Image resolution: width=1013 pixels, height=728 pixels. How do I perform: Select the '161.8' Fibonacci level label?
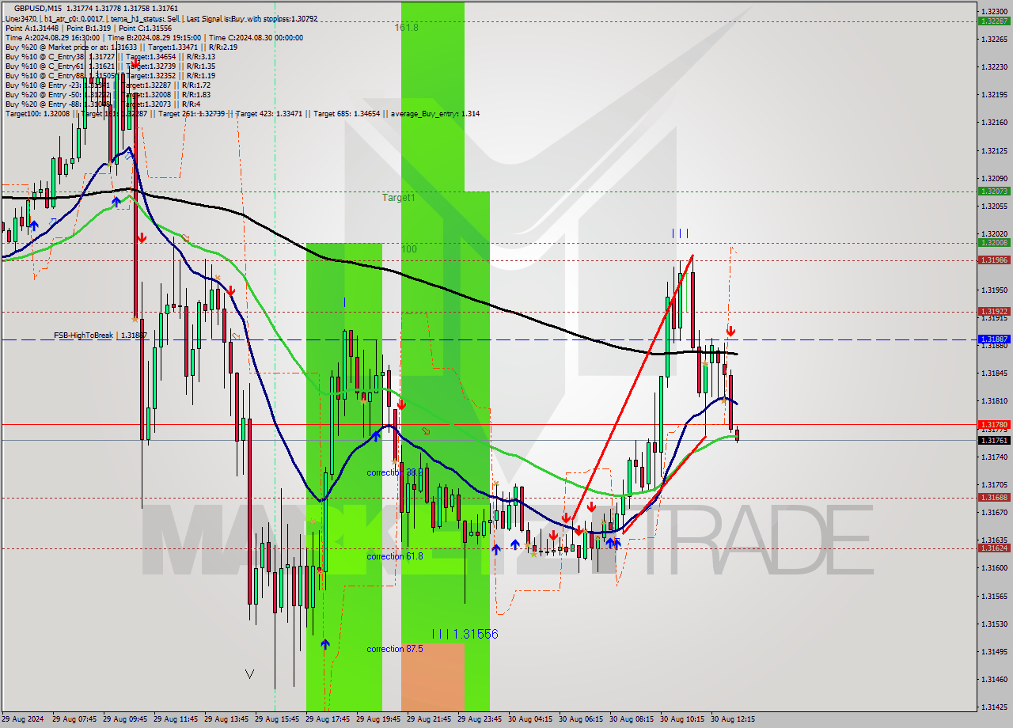tap(407, 27)
